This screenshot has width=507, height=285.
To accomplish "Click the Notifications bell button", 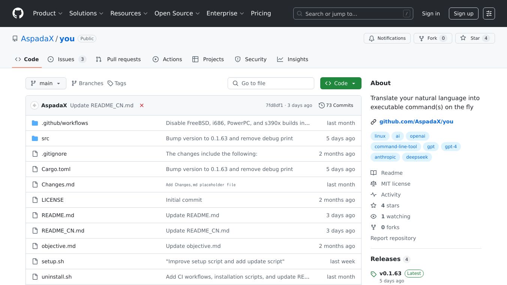I will [x=387, y=38].
